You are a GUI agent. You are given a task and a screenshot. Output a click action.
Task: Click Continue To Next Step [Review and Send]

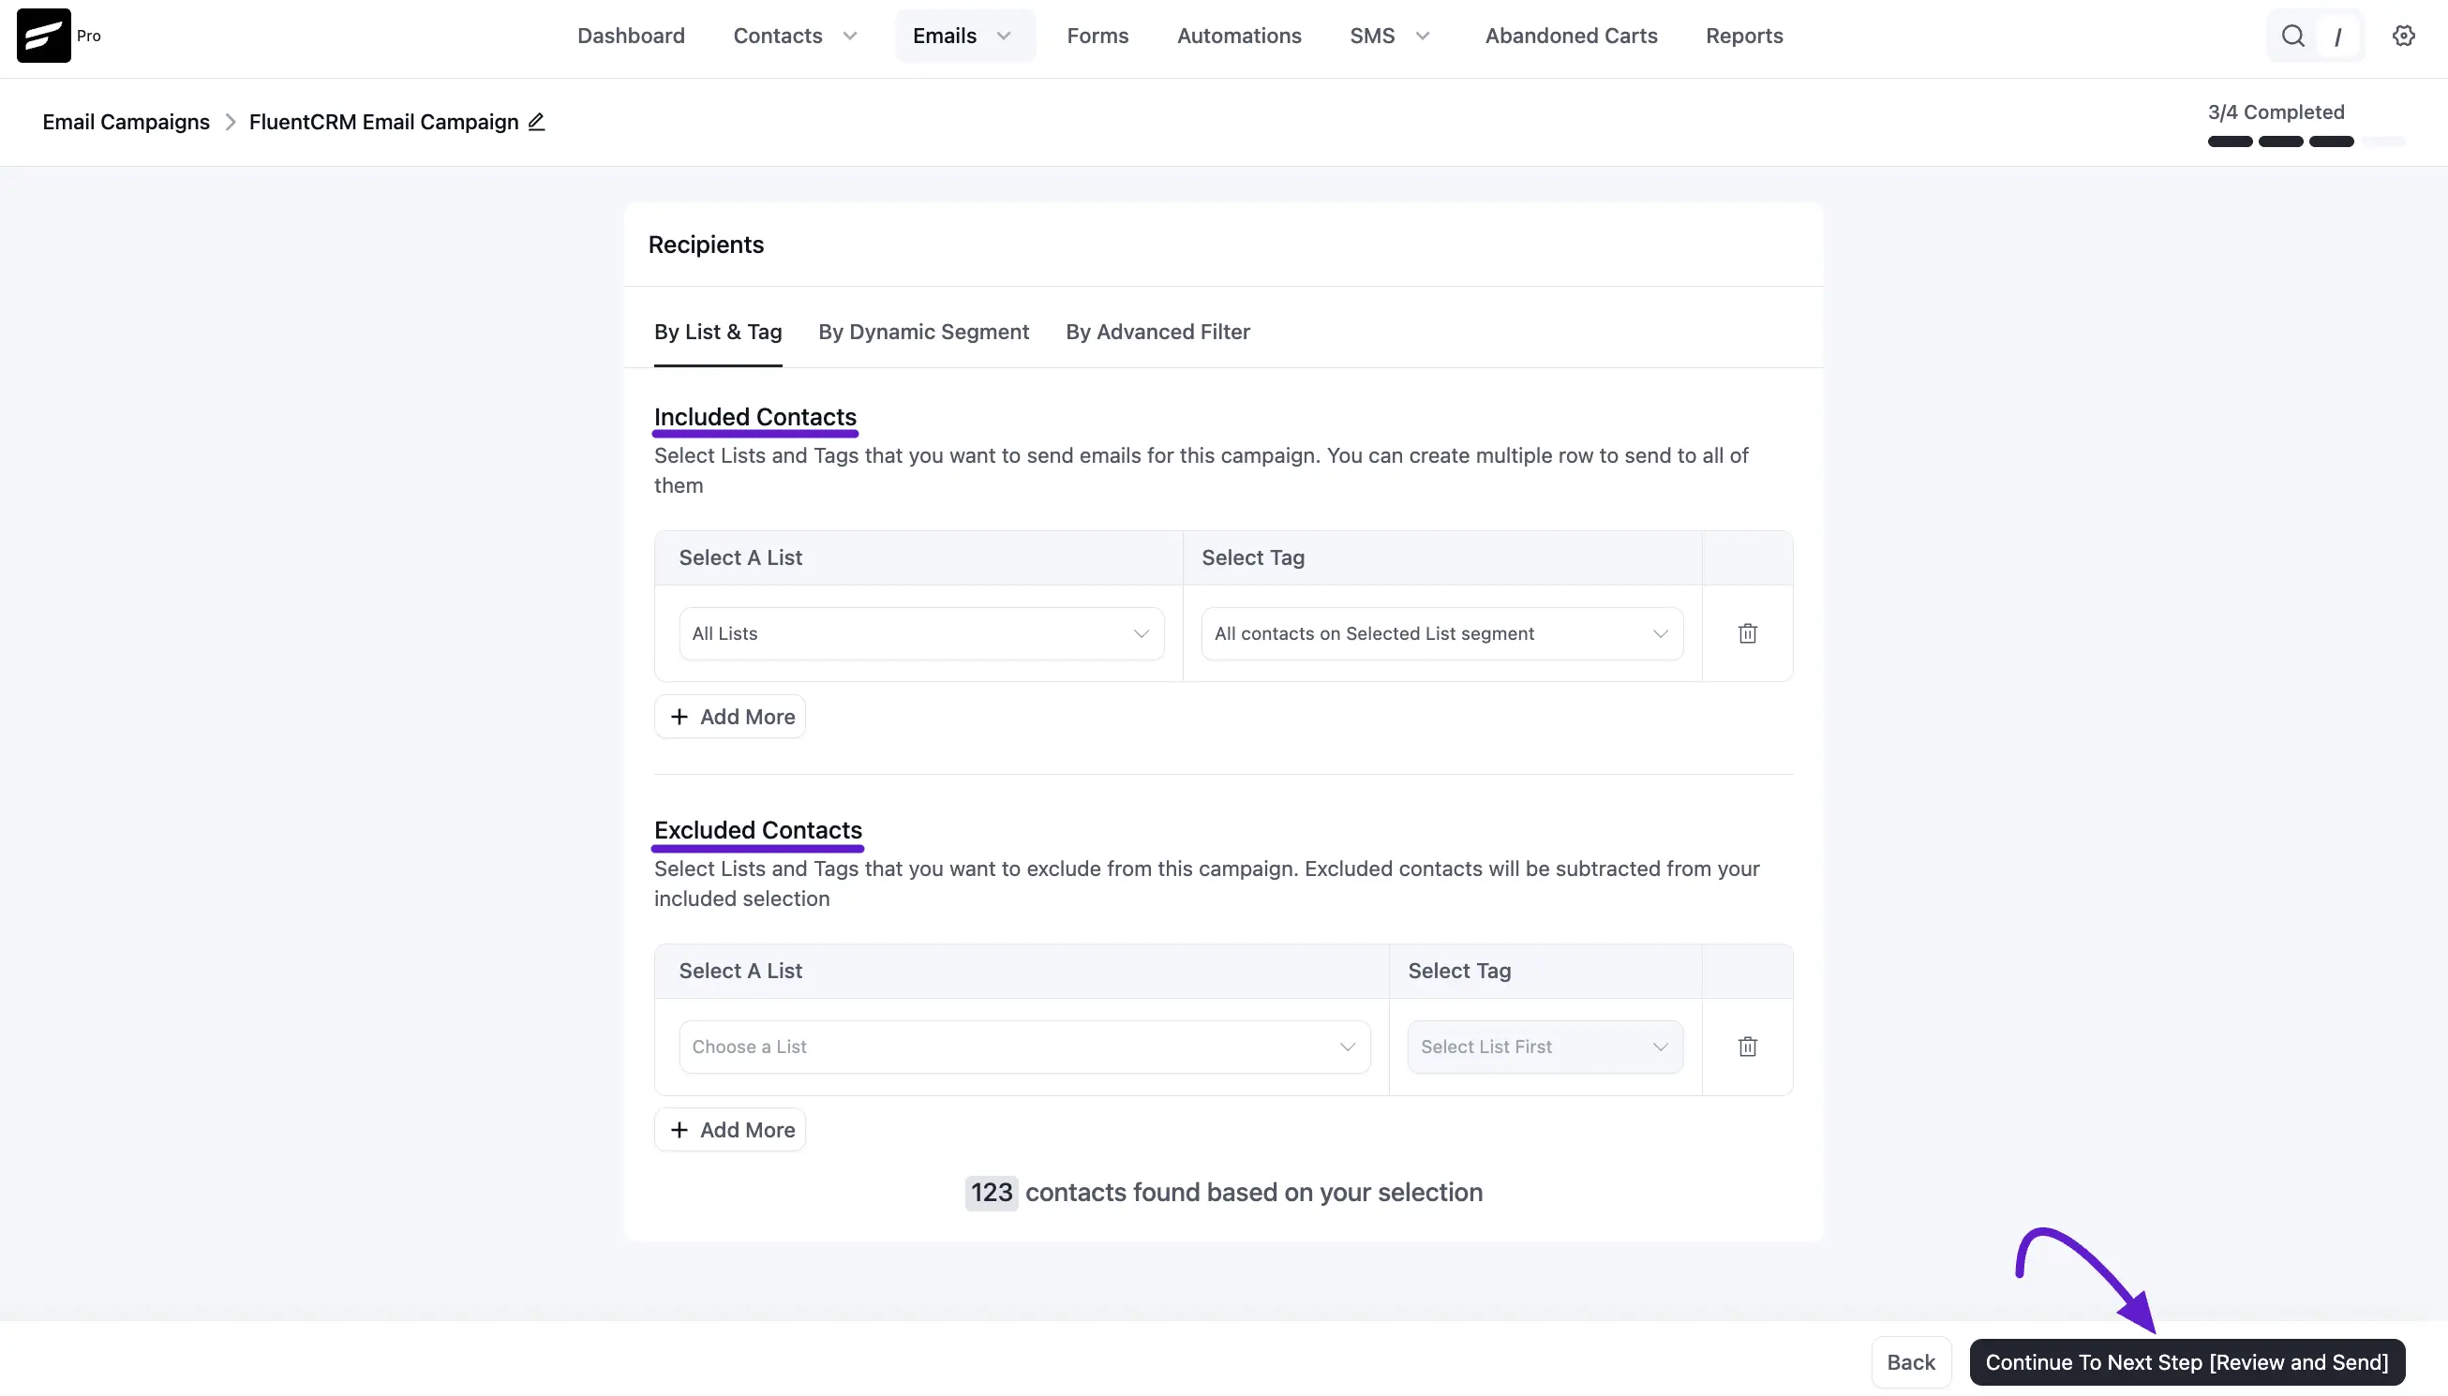click(2187, 1362)
